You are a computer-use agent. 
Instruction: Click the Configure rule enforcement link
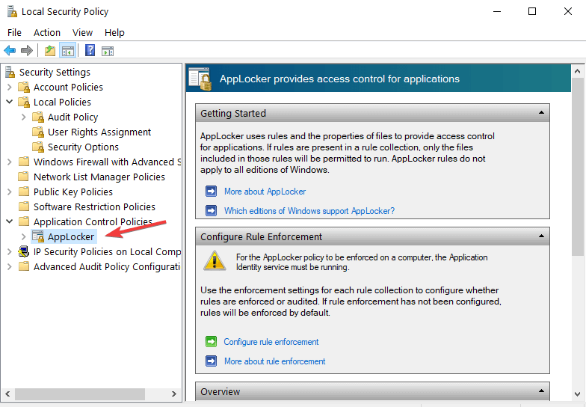271,341
